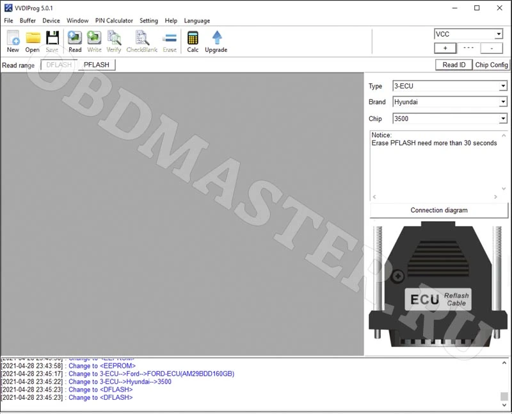Click the log panel scrollbar up arrow
Image resolution: width=512 pixels, height=414 pixels.
pyautogui.click(x=504, y=363)
